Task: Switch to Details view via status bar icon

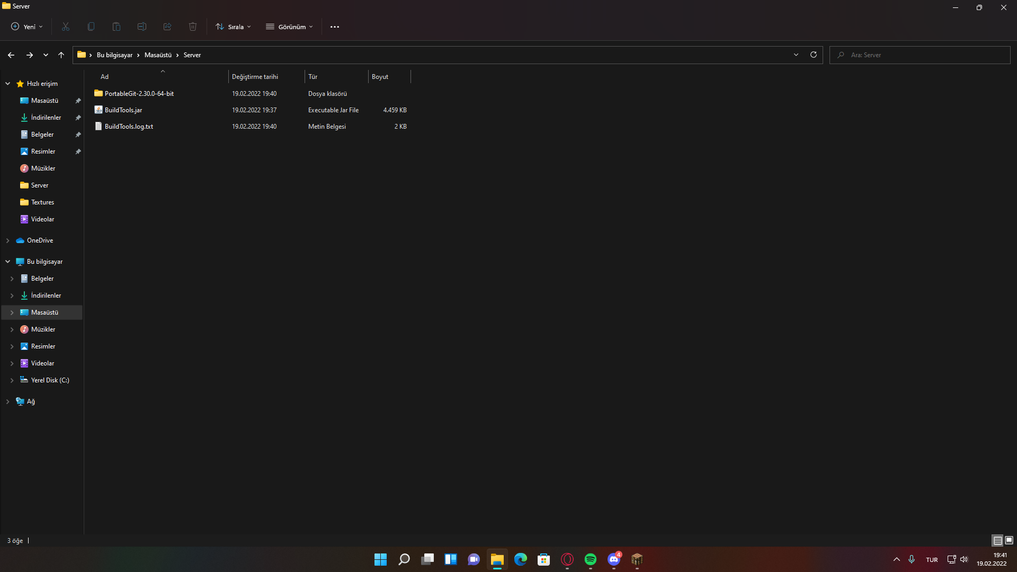Action: tap(997, 540)
